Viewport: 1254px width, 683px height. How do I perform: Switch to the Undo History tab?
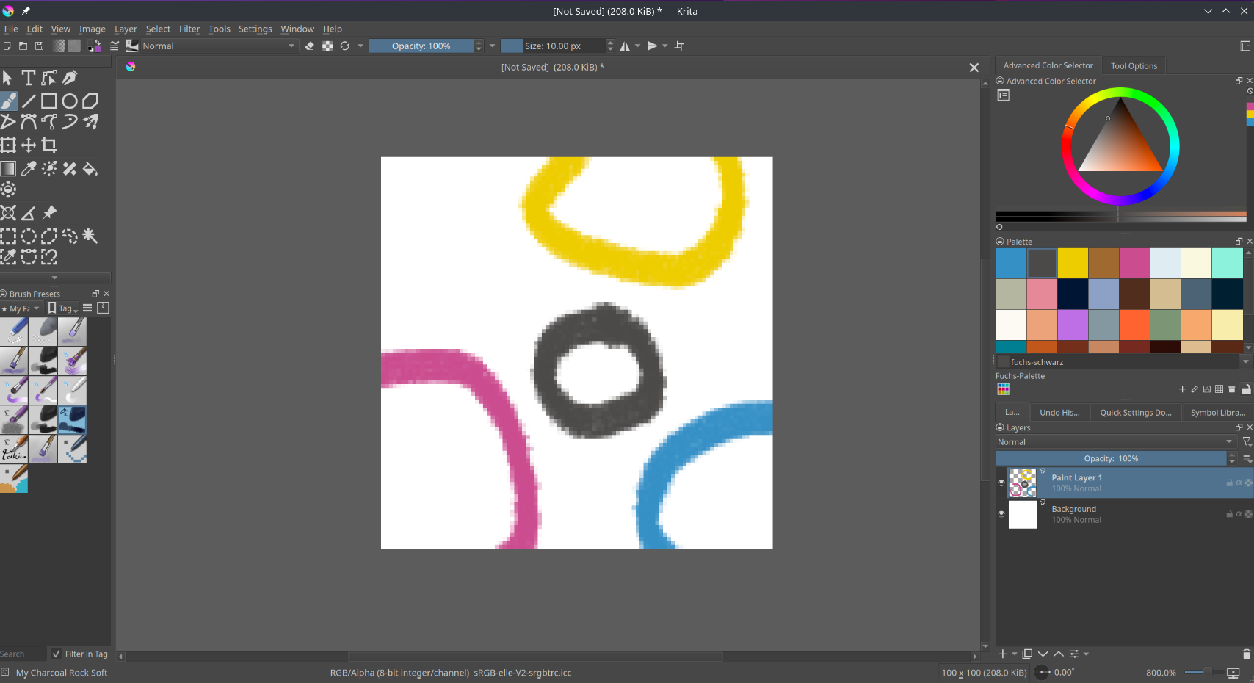click(x=1059, y=413)
